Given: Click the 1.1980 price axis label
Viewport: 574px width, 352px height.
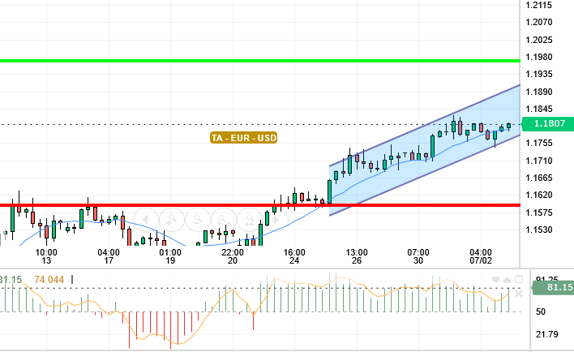Looking at the screenshot, I should pyautogui.click(x=538, y=57).
